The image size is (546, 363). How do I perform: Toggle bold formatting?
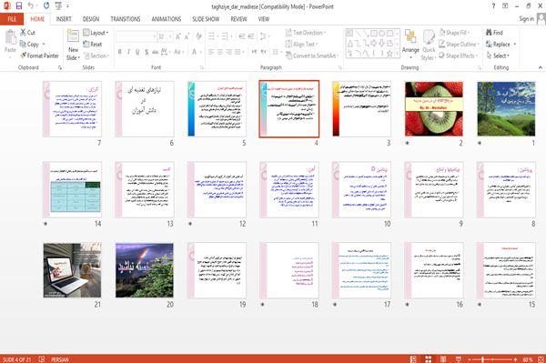click(119, 52)
